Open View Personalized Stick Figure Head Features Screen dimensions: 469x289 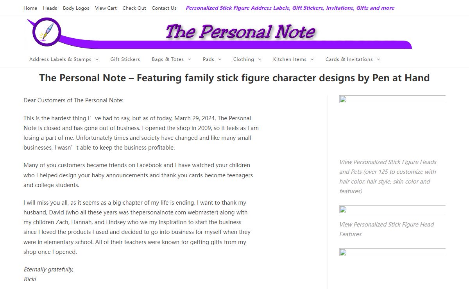[387, 229]
